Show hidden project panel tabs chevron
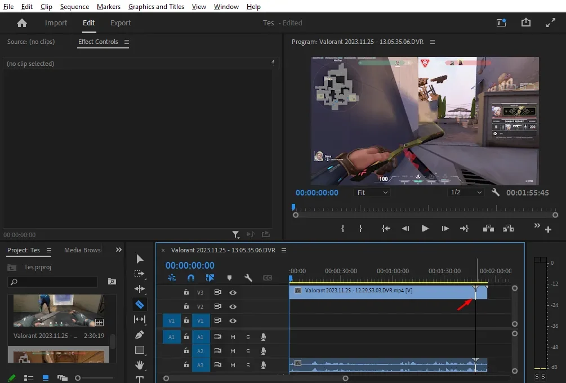The height and width of the screenshot is (383, 566). (119, 250)
